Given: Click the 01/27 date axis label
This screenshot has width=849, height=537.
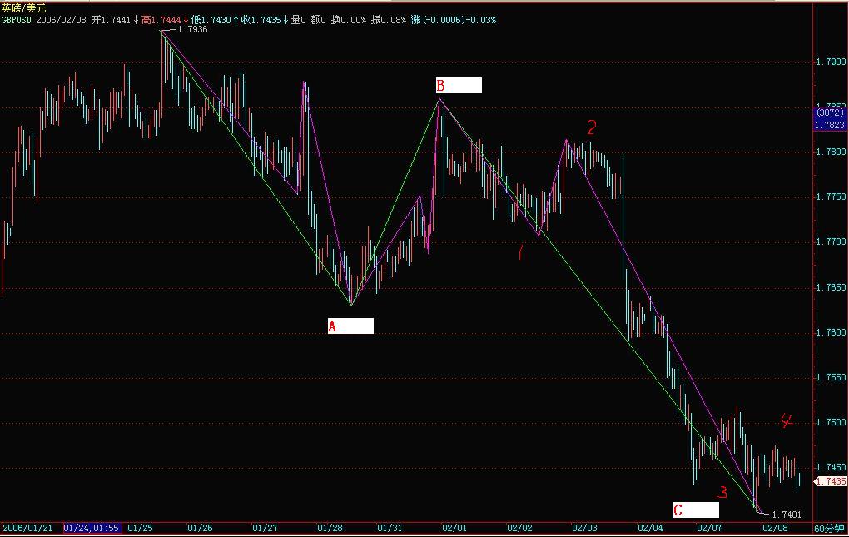Looking at the screenshot, I should [265, 528].
